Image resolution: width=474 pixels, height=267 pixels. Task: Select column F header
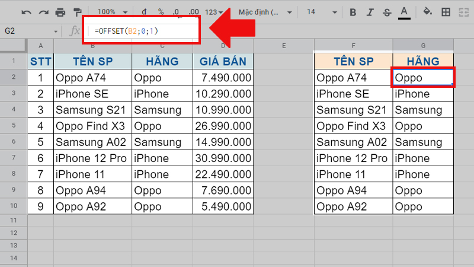pos(353,46)
